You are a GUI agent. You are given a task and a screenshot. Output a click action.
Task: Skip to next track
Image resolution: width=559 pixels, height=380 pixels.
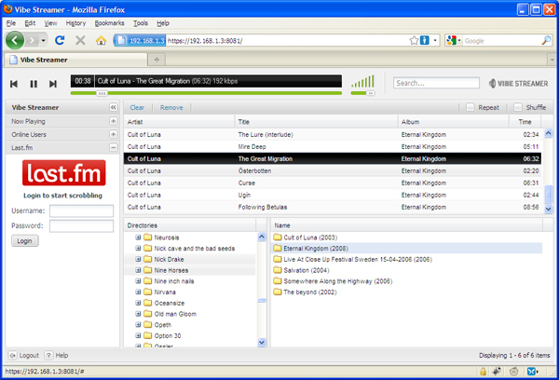[x=53, y=84]
